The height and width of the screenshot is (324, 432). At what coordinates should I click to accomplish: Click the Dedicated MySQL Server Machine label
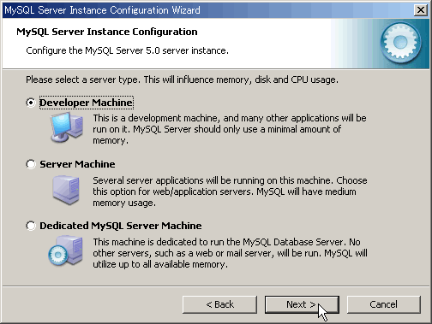pyautogui.click(x=121, y=226)
